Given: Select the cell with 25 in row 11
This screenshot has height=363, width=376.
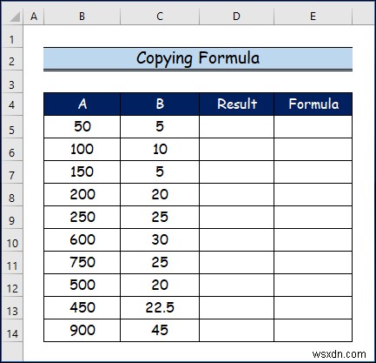Looking at the screenshot, I should (160, 263).
